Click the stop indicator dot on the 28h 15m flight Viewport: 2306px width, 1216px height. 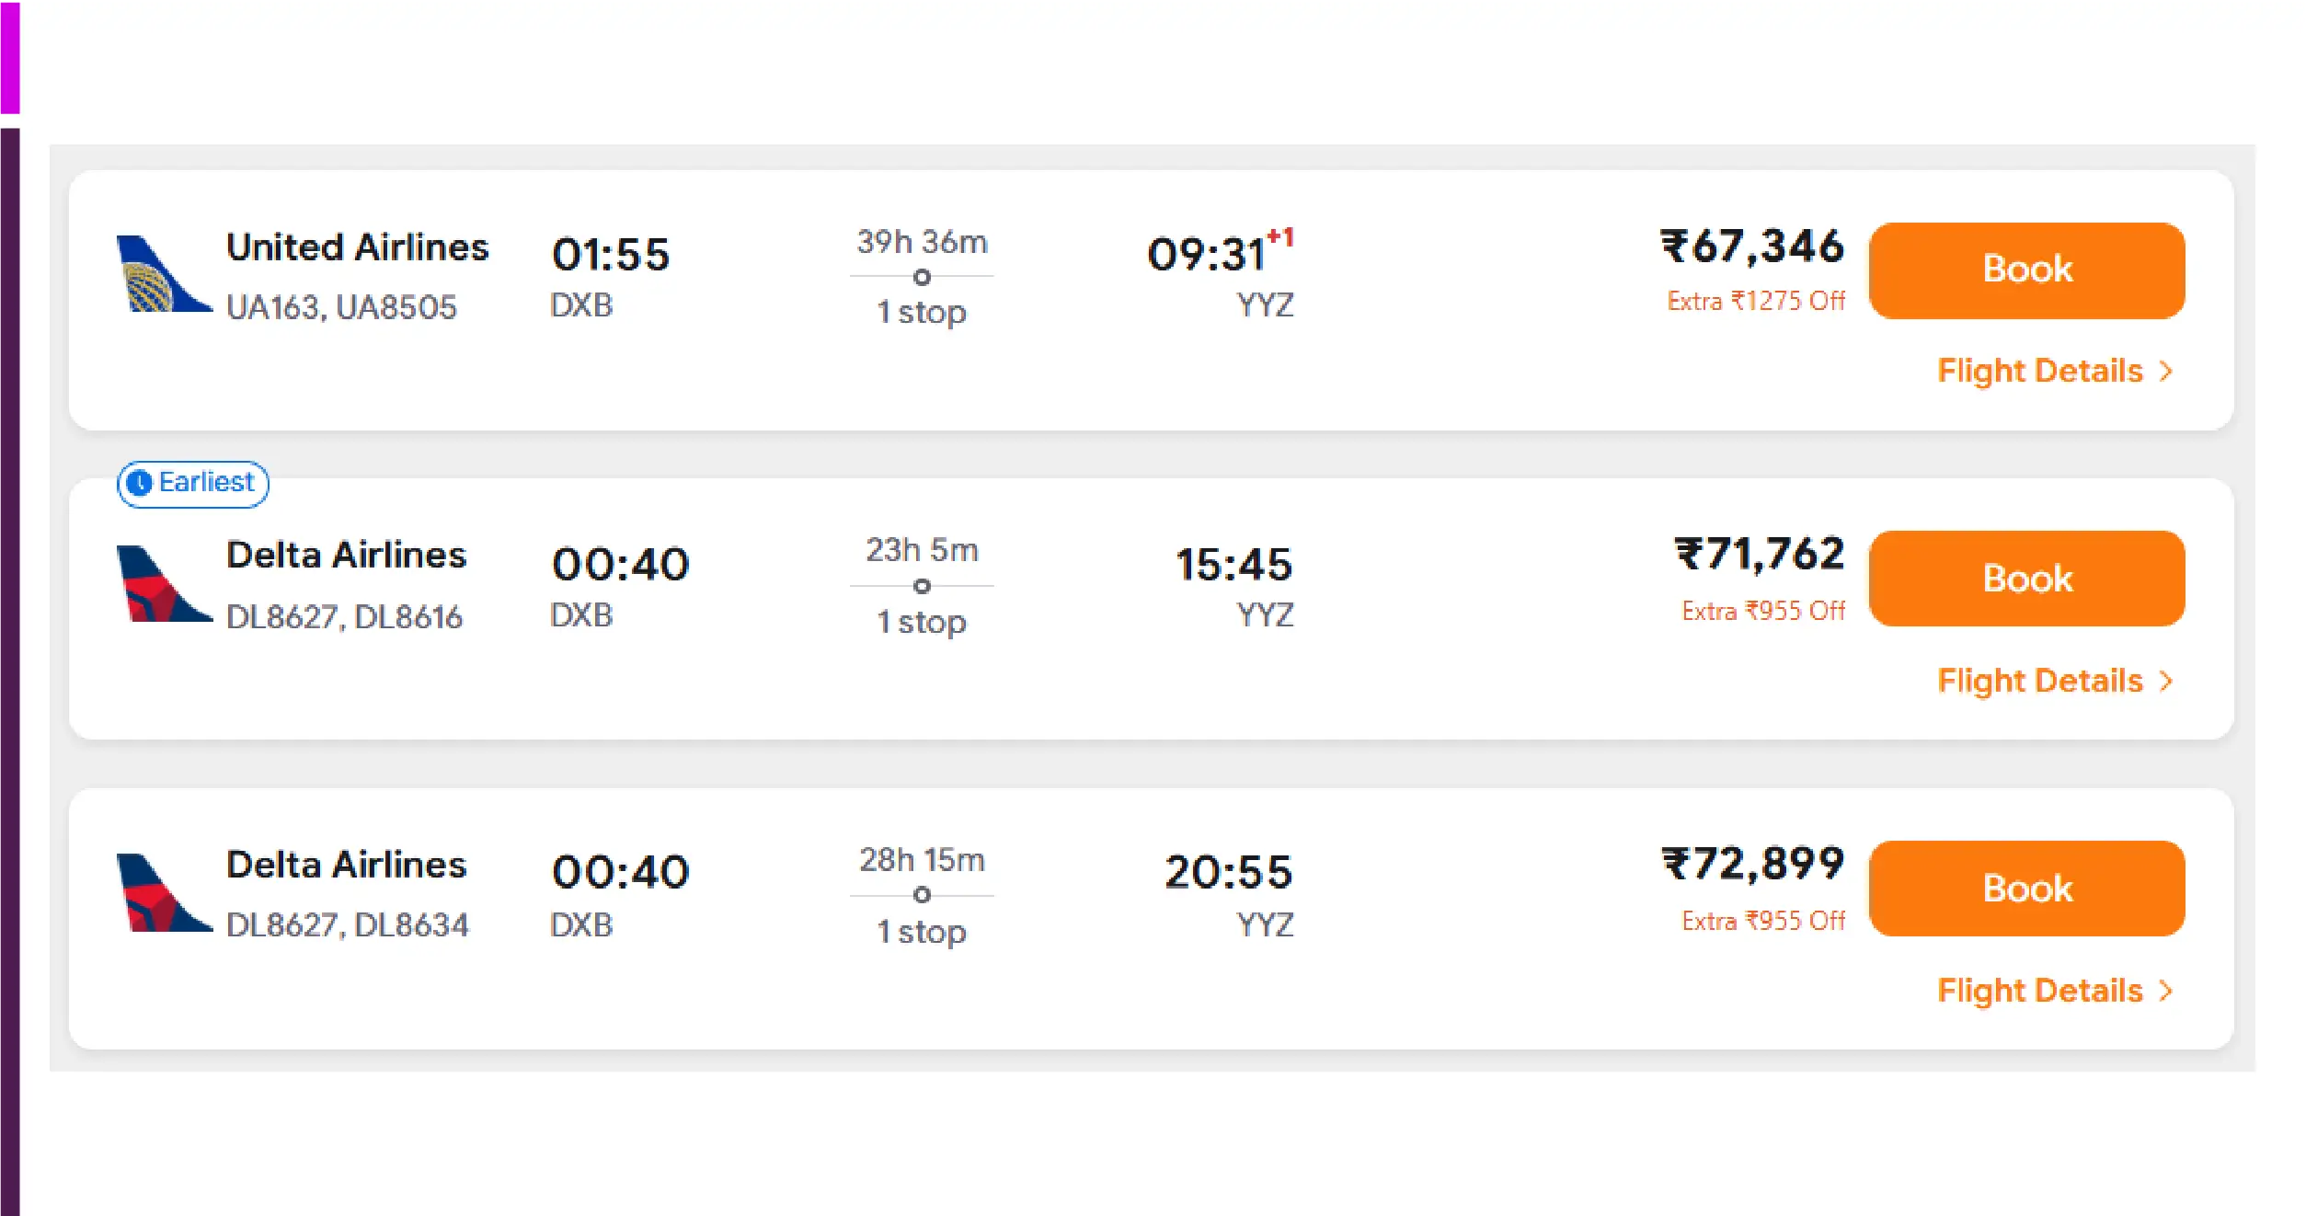[x=921, y=895]
